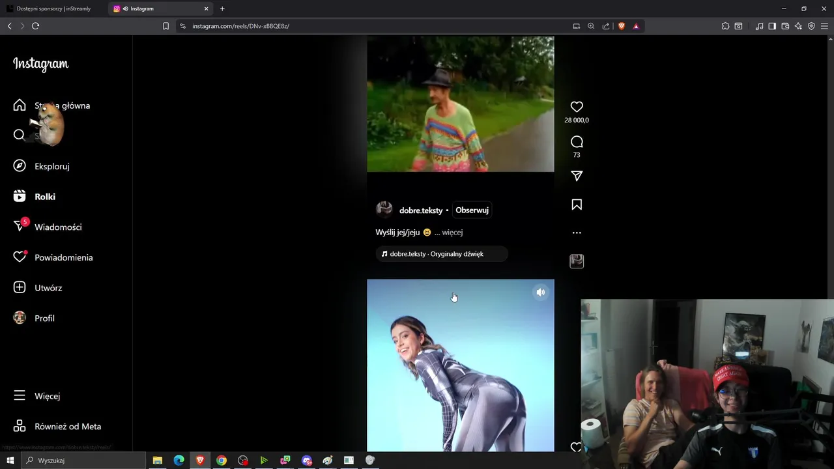Launch Microsoft Edge from the taskbar
Viewport: 834px width, 469px height.
click(x=179, y=461)
